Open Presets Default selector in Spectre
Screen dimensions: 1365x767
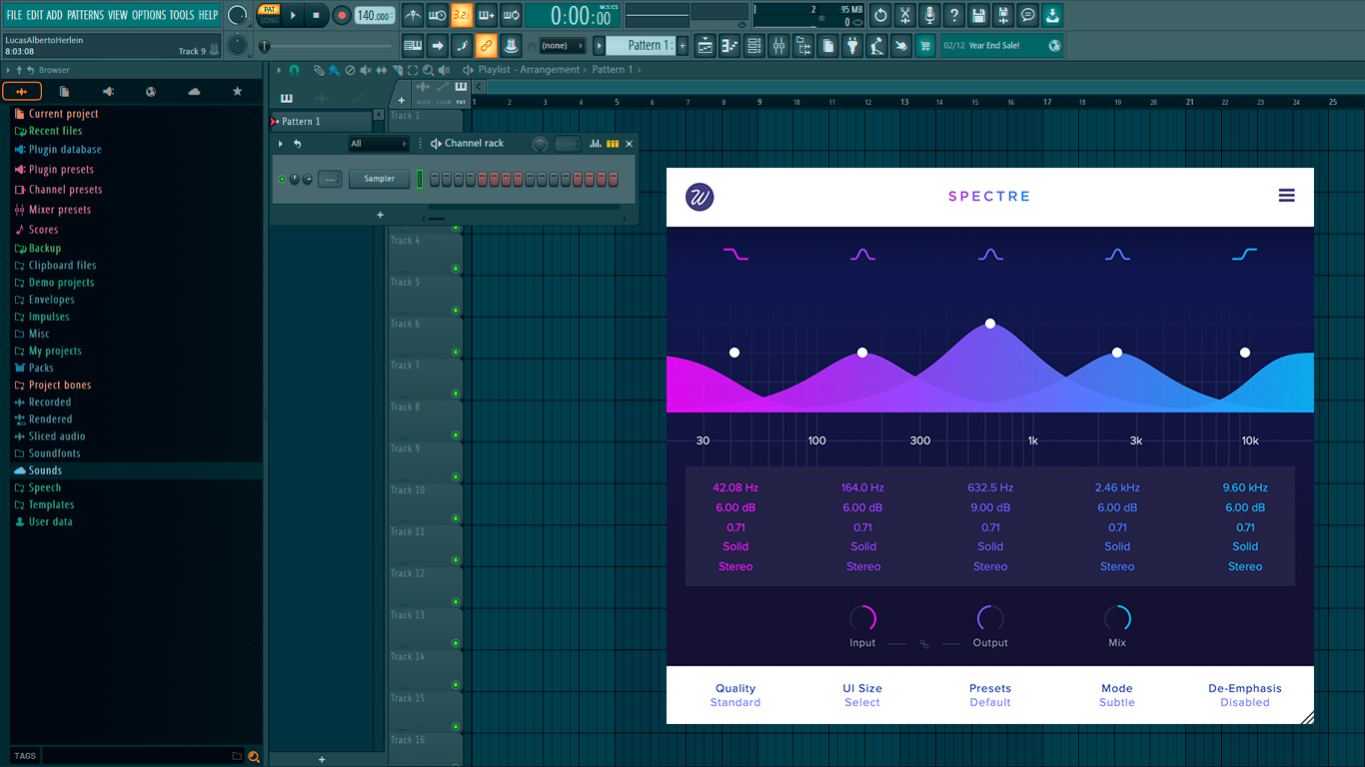[990, 695]
